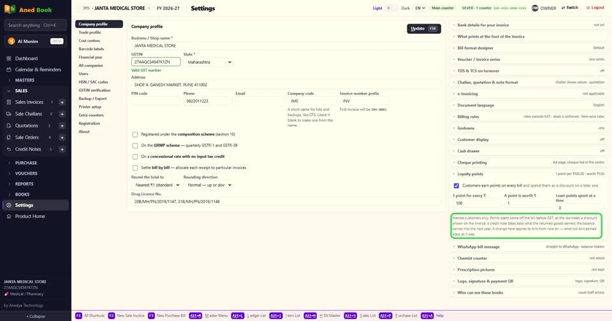This screenshot has height=321, width=612.
Task: Check concessional rate no input tax credit
Action: pos(135,157)
